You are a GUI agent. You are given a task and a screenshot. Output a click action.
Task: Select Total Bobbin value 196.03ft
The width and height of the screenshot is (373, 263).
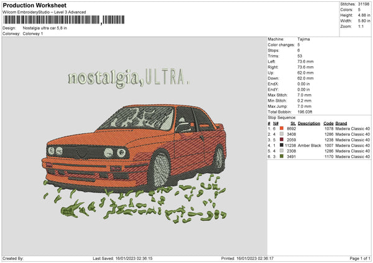click(x=305, y=112)
